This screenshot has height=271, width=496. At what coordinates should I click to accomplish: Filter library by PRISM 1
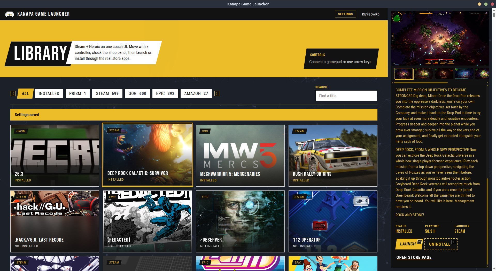coord(78,93)
